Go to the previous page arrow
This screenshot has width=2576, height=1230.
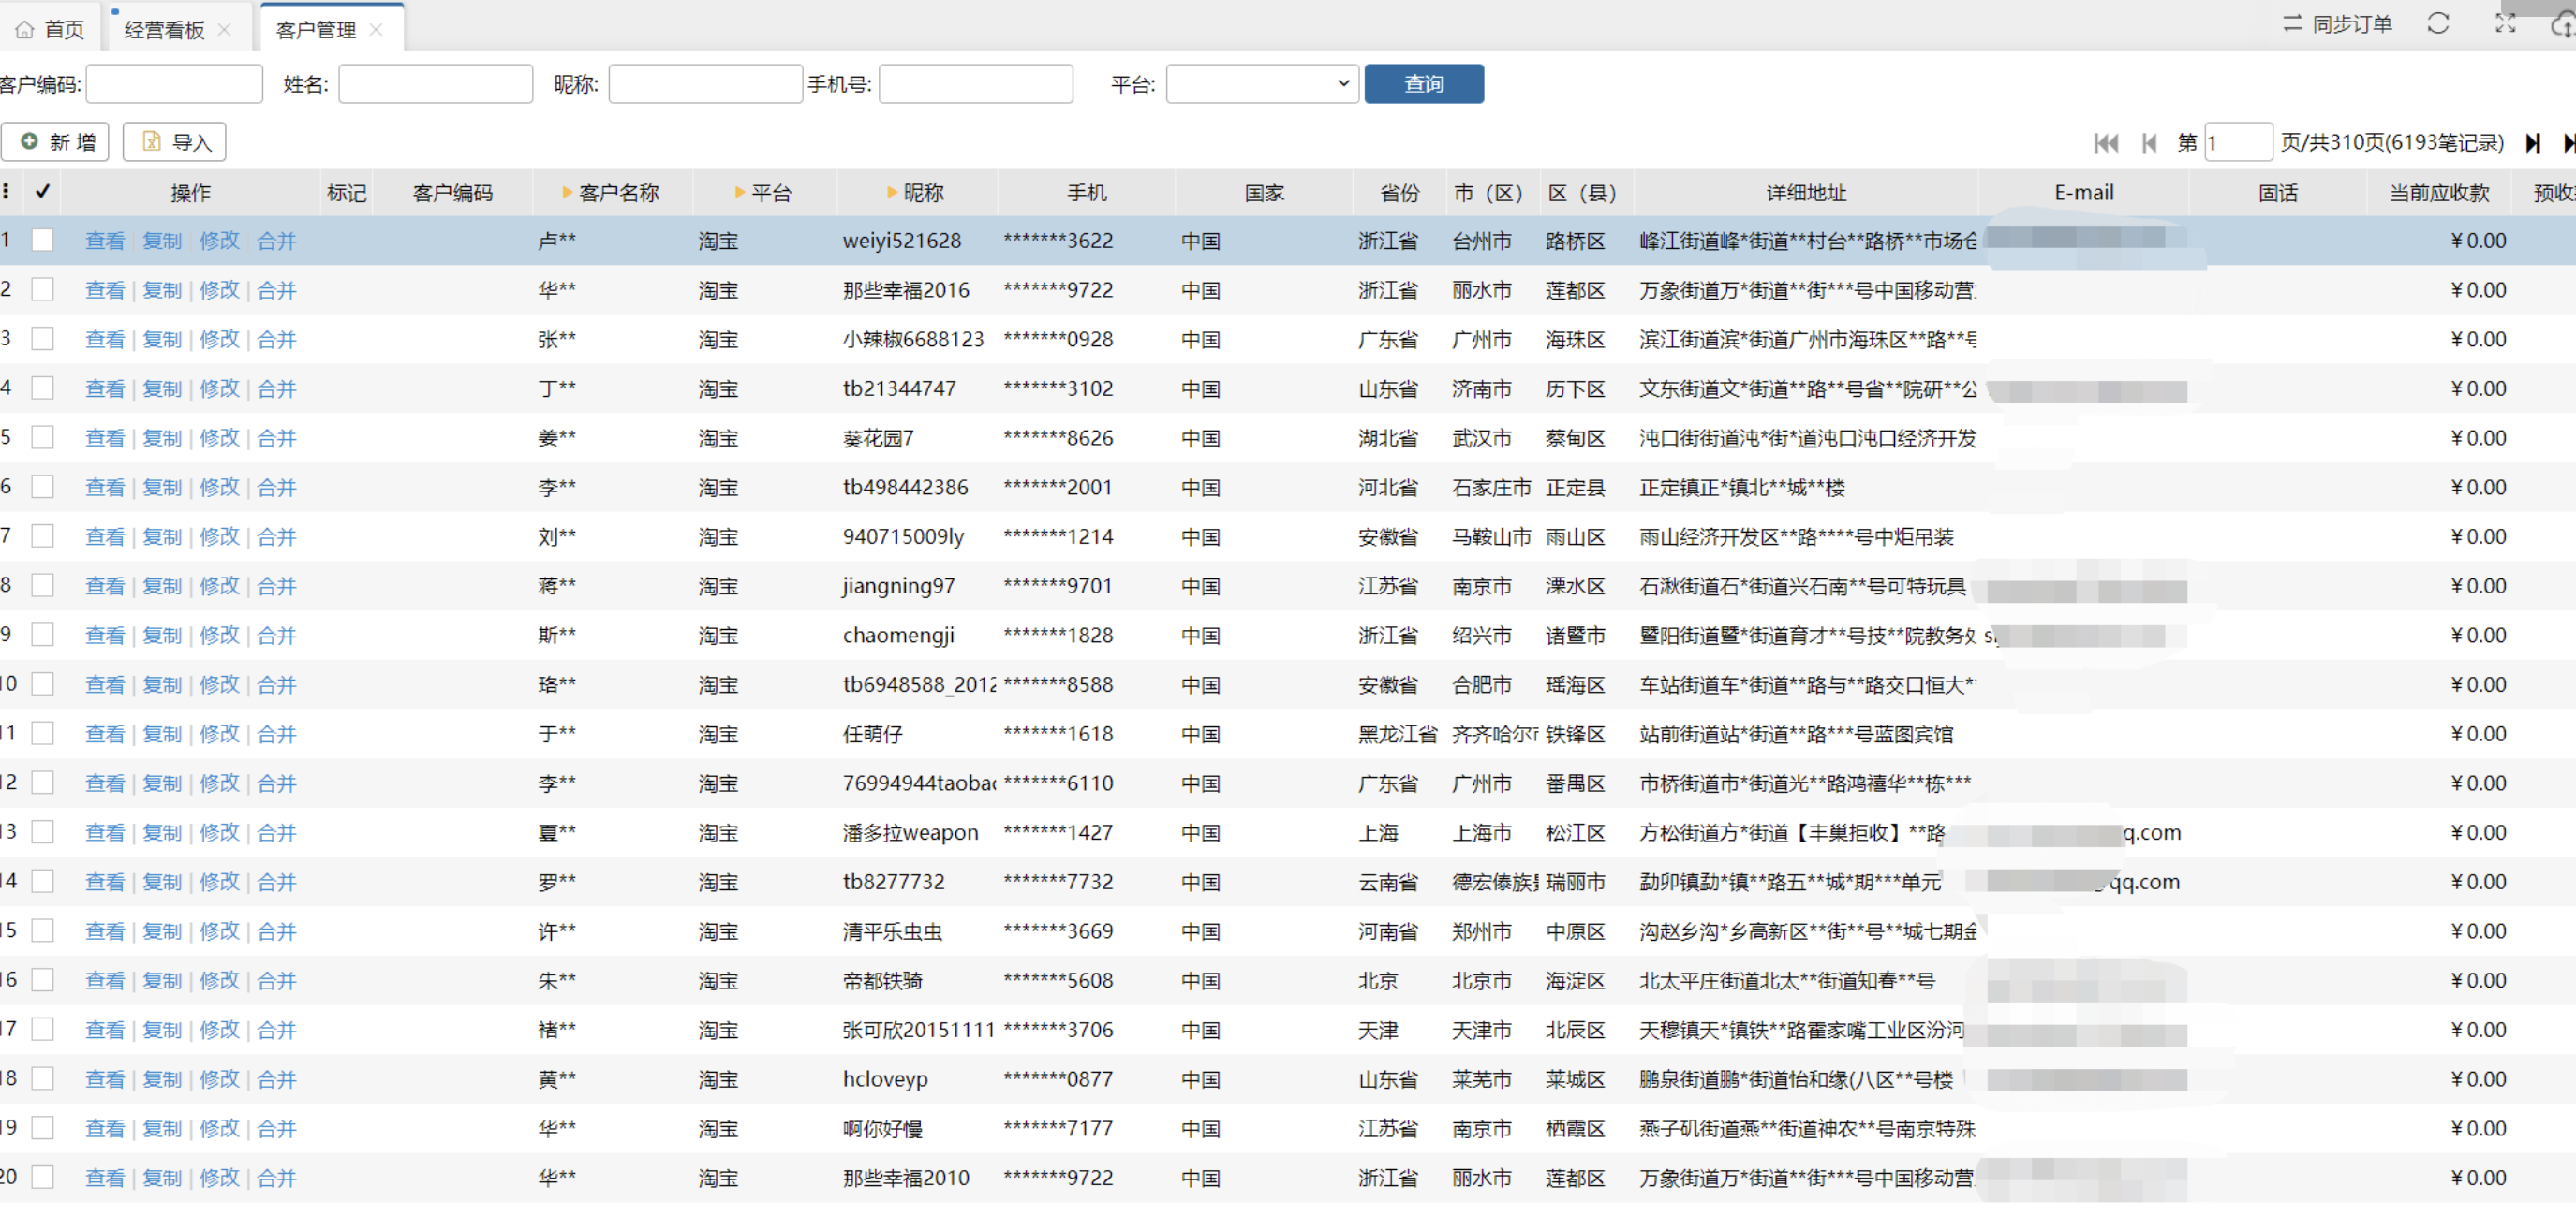click(2149, 143)
